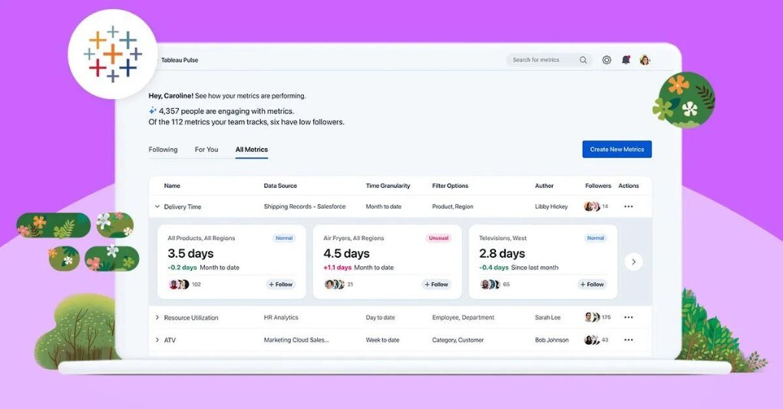The height and width of the screenshot is (409, 783).
Task: Click the search magnifier icon
Action: (x=583, y=60)
